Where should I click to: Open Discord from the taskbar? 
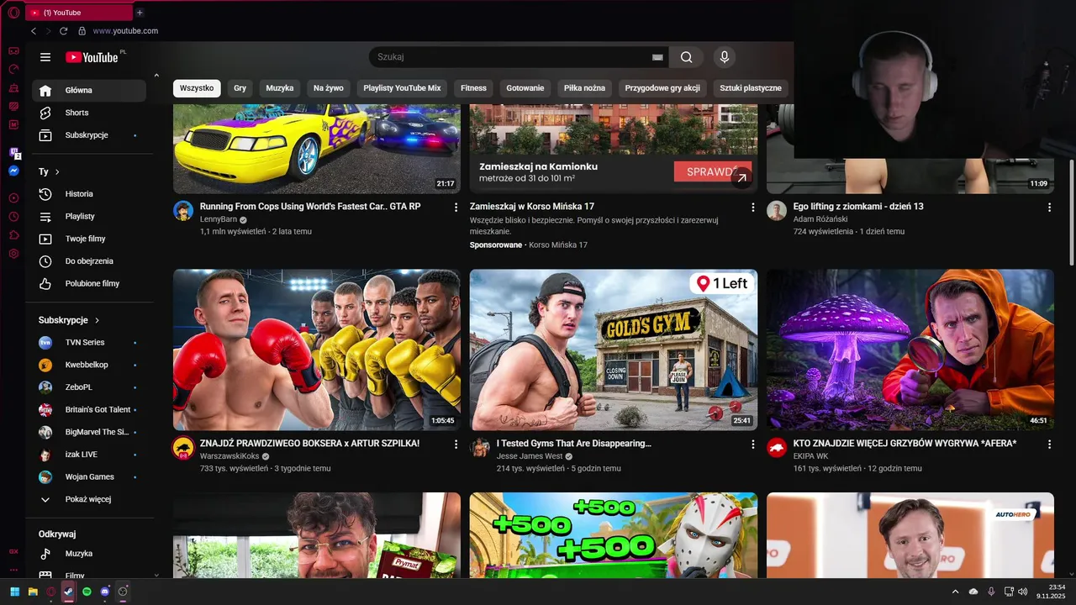105,592
